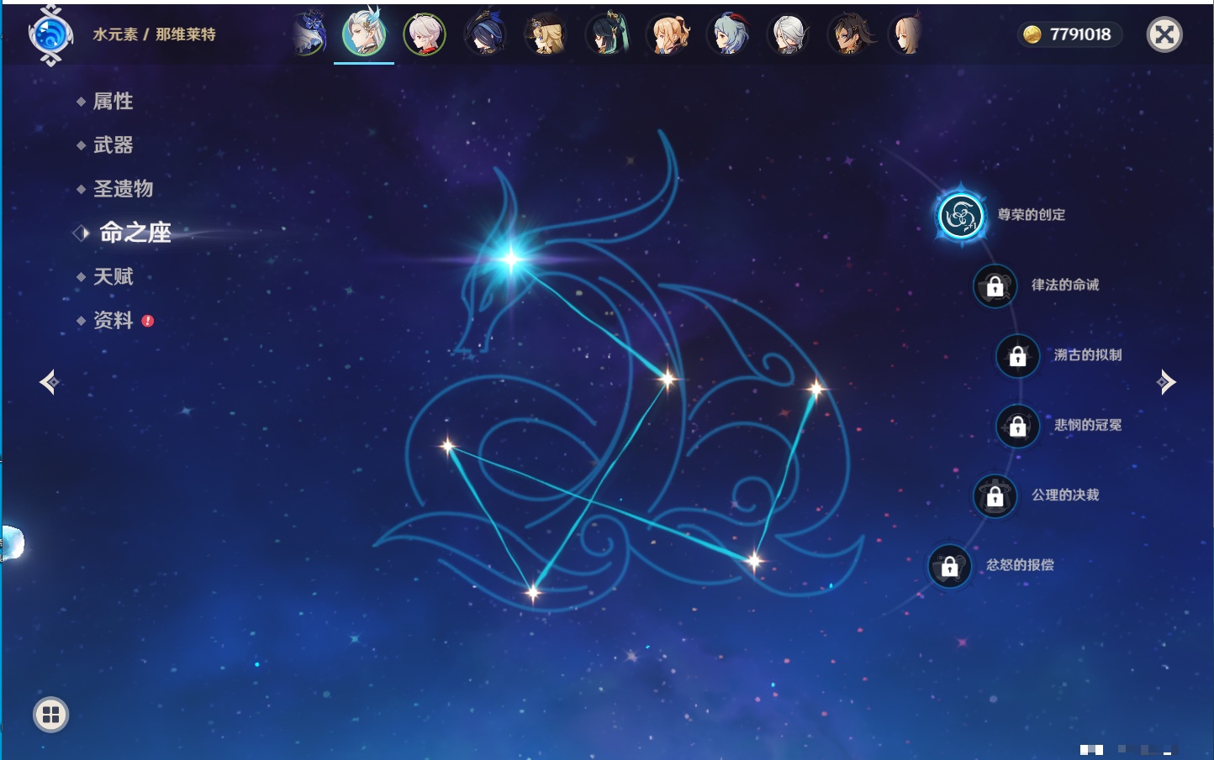Switch to the avatar with teal ponytail
The height and width of the screenshot is (760, 1214).
coord(606,34)
